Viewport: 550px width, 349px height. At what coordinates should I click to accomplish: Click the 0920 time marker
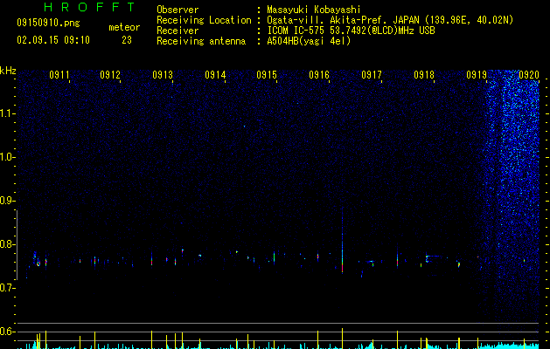tap(529, 74)
